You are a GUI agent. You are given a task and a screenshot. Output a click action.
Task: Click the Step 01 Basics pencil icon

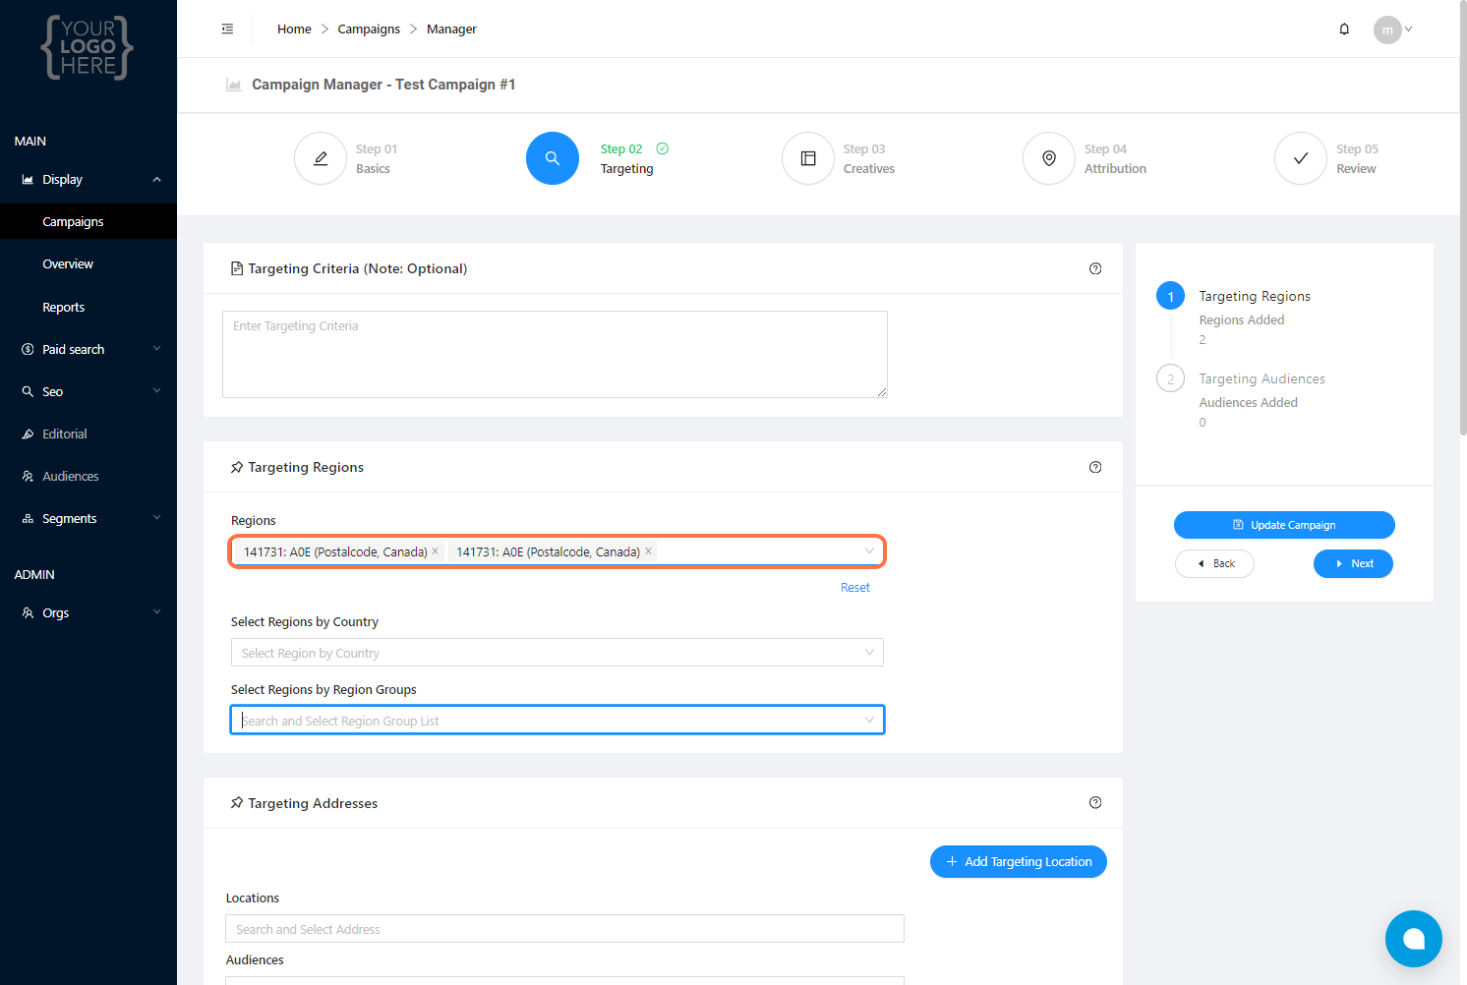321,158
